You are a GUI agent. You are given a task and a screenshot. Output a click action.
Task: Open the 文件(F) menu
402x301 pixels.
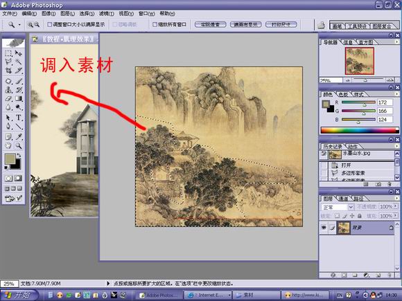click(x=10, y=14)
